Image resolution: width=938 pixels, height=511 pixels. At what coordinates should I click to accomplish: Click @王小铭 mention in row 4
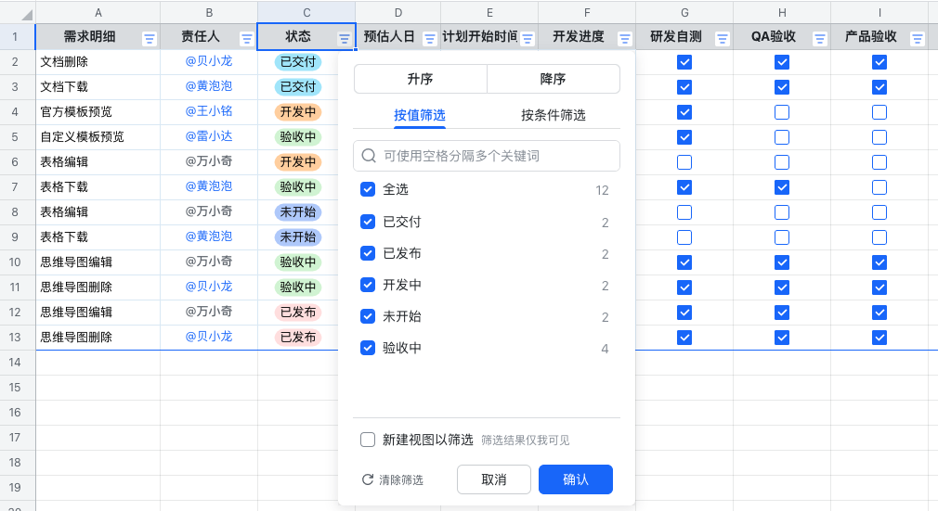tap(209, 111)
